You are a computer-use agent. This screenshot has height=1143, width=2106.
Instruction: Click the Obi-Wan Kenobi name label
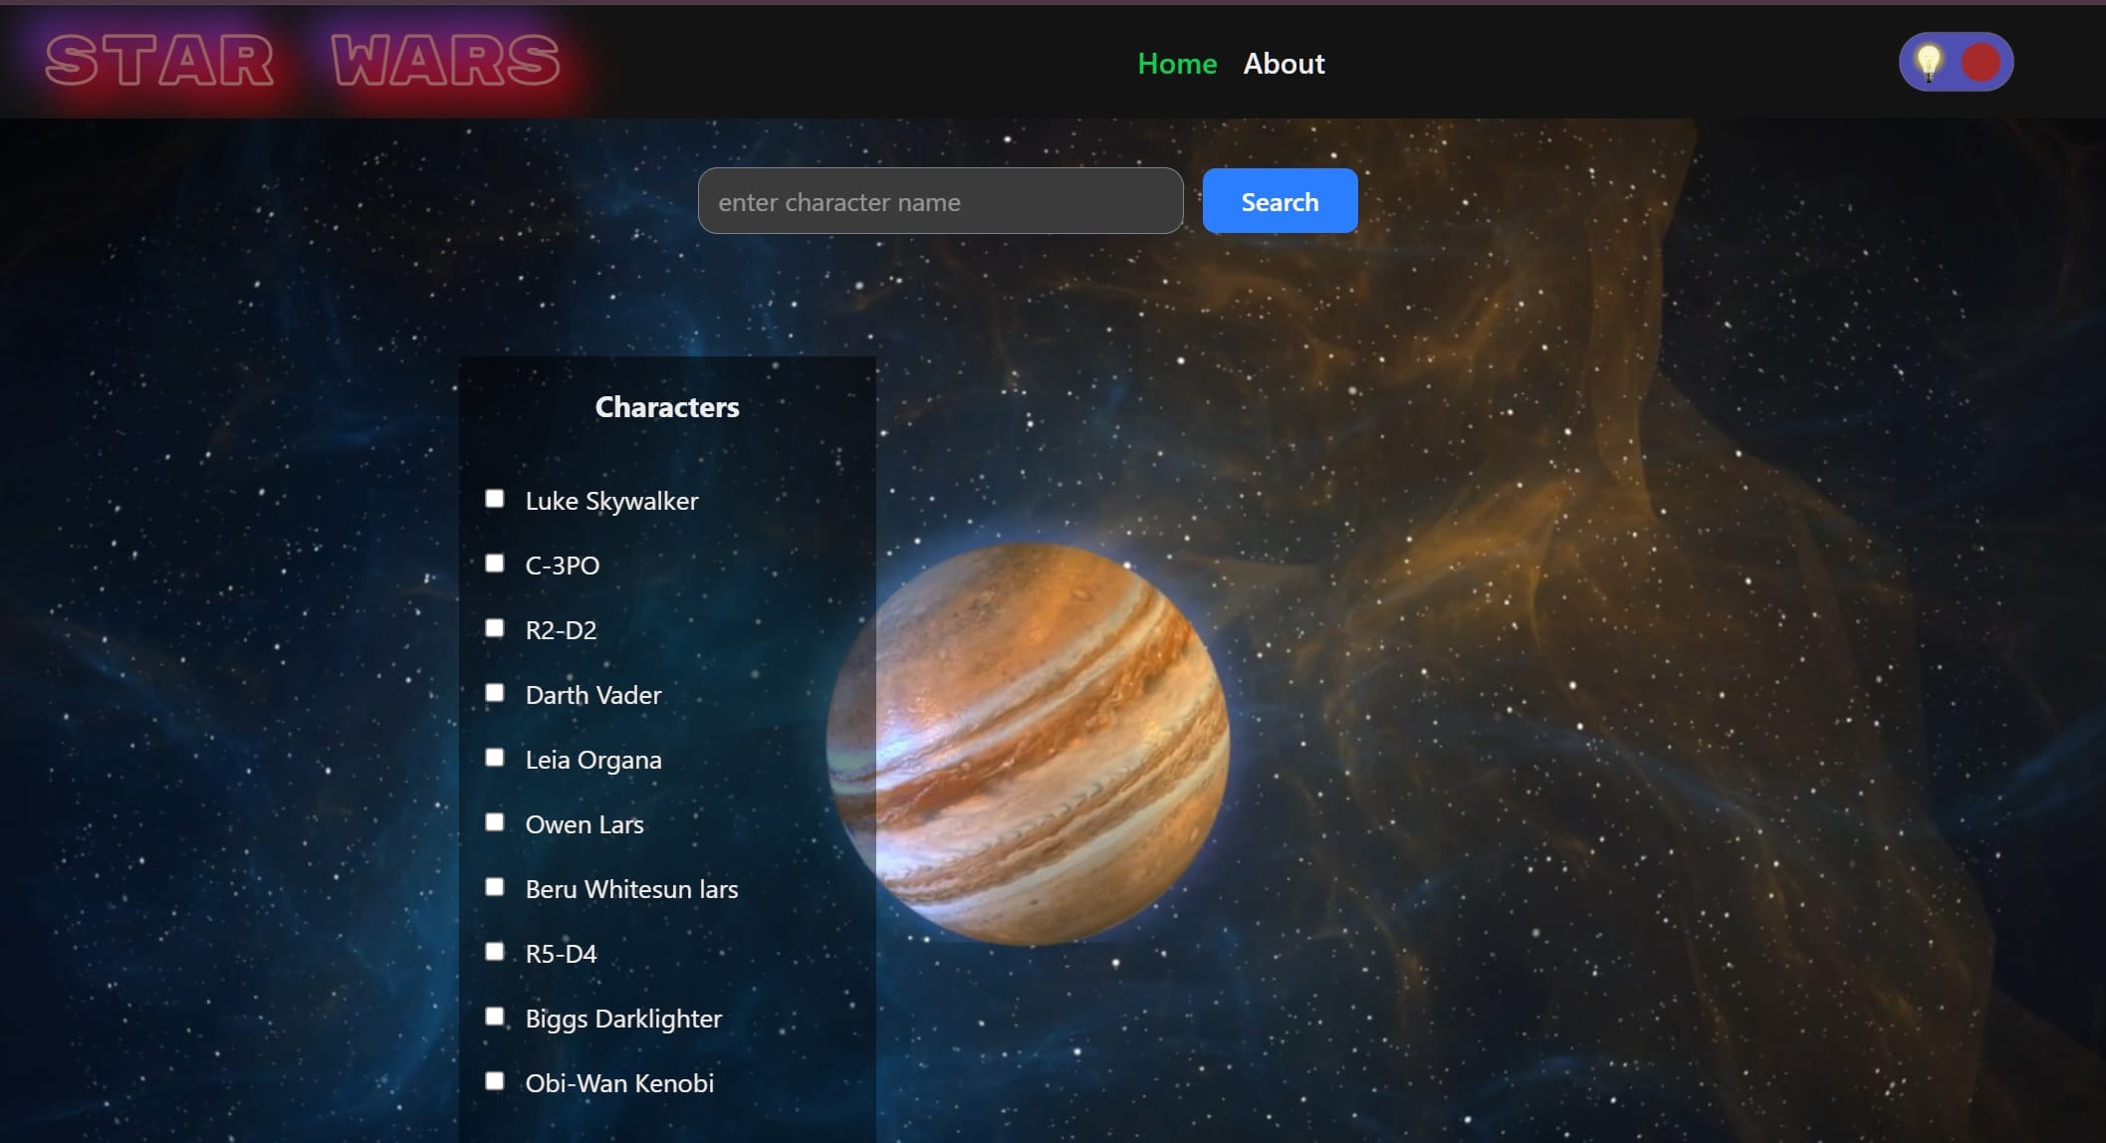pos(619,1083)
